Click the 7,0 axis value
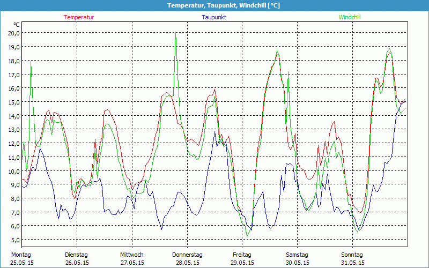 coord(15,212)
